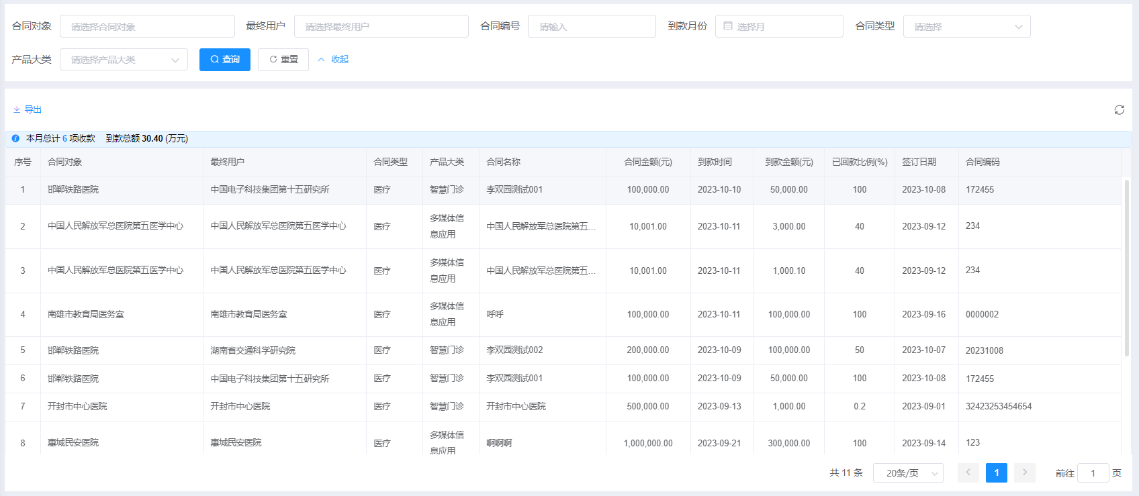
Task: Click the 到款时间 column header
Action: [715, 162]
